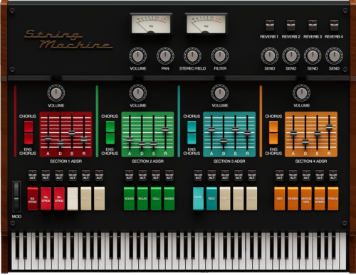
Task: Toggle the red Section 1 chorus switch
Action: pos(28,133)
